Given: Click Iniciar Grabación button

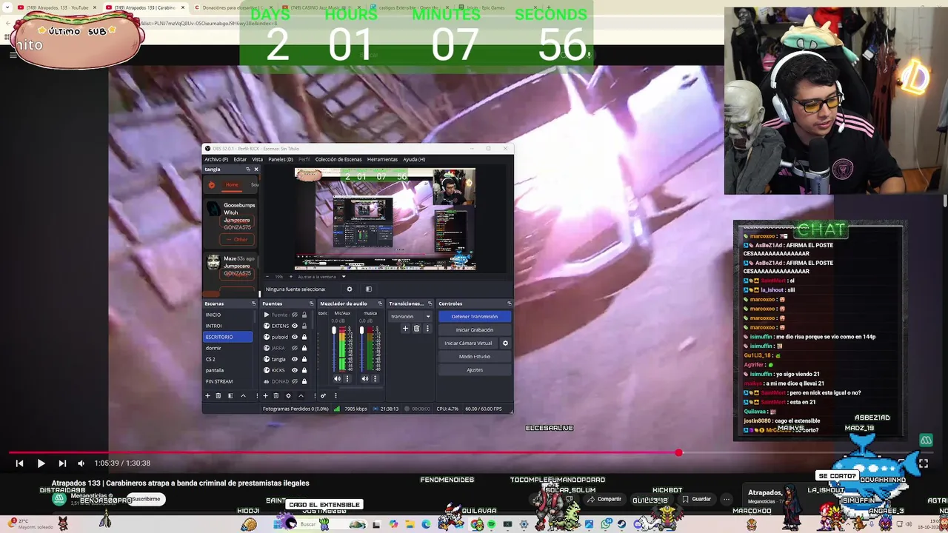Looking at the screenshot, I should coord(474,330).
